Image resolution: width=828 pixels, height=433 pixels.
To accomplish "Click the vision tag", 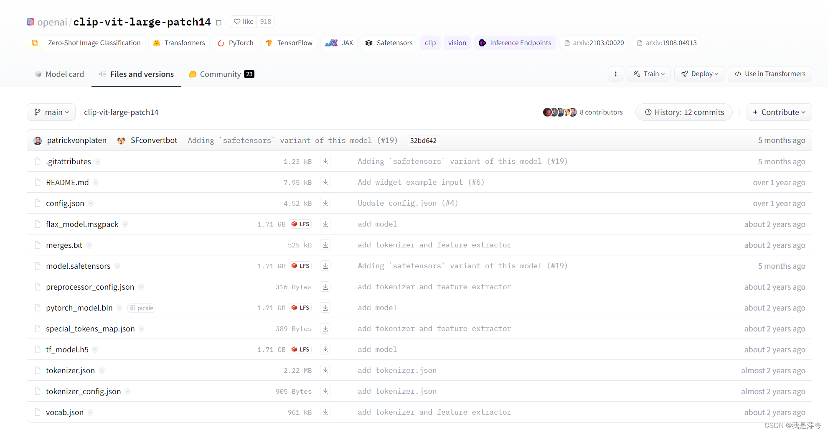I will tap(457, 43).
